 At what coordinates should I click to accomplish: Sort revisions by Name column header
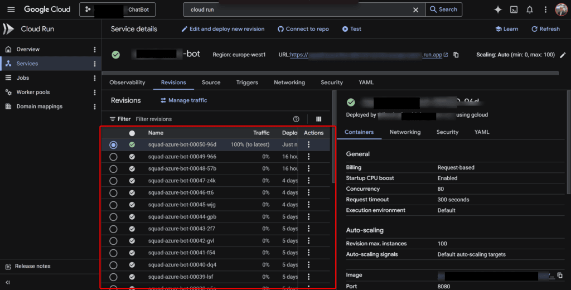click(156, 133)
